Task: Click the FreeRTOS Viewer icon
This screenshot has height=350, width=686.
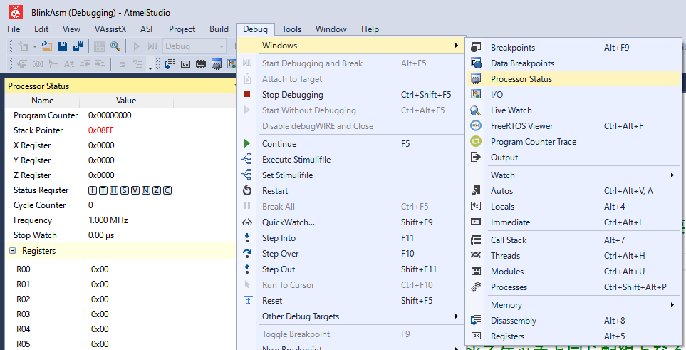Action: 476,125
